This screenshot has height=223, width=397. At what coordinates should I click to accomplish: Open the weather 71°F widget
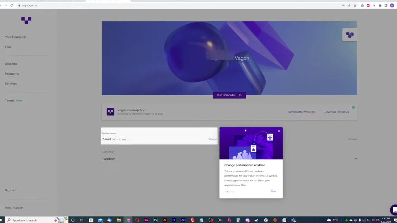(332, 220)
